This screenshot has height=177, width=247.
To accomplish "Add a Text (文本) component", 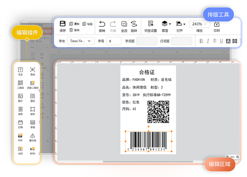I will (x=20, y=71).
